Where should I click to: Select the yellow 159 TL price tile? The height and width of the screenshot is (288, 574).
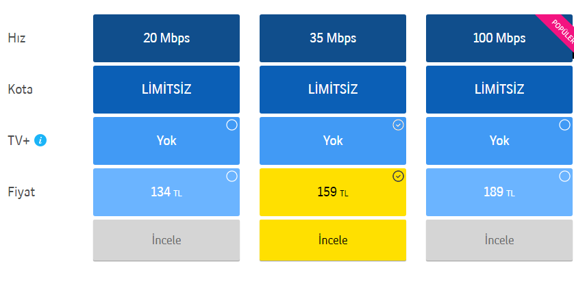pos(333,192)
